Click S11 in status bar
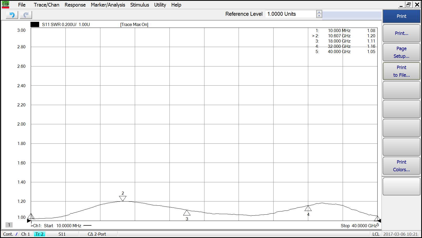The image size is (422, 238). click(x=62, y=234)
